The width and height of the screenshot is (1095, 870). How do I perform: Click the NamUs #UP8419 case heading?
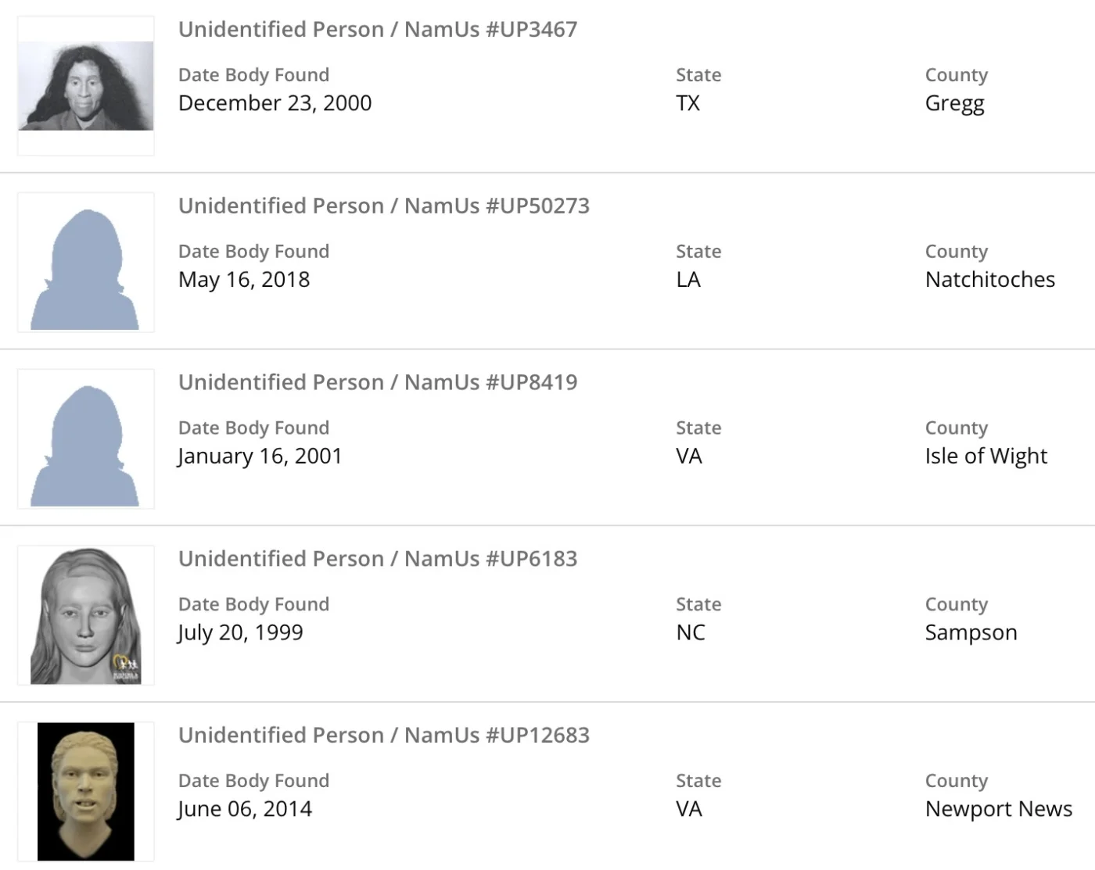pyautogui.click(x=378, y=383)
